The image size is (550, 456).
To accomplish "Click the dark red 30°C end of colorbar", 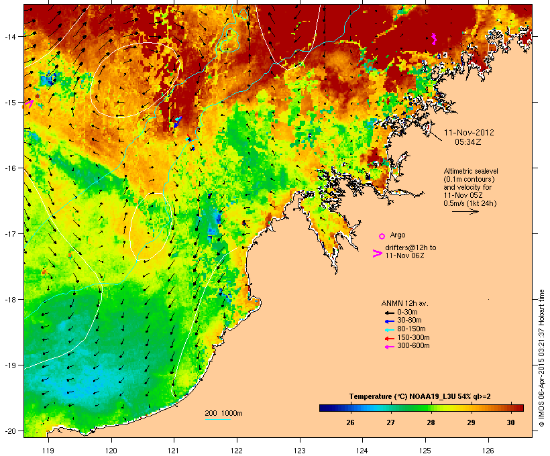I will pyautogui.click(x=518, y=408).
